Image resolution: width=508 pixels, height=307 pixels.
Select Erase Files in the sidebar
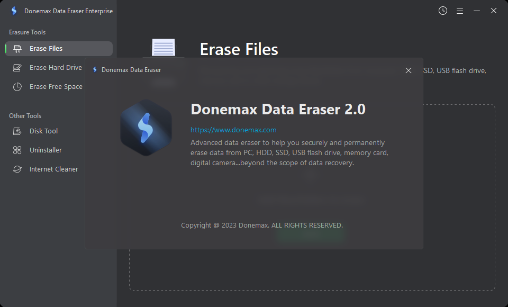pos(59,49)
